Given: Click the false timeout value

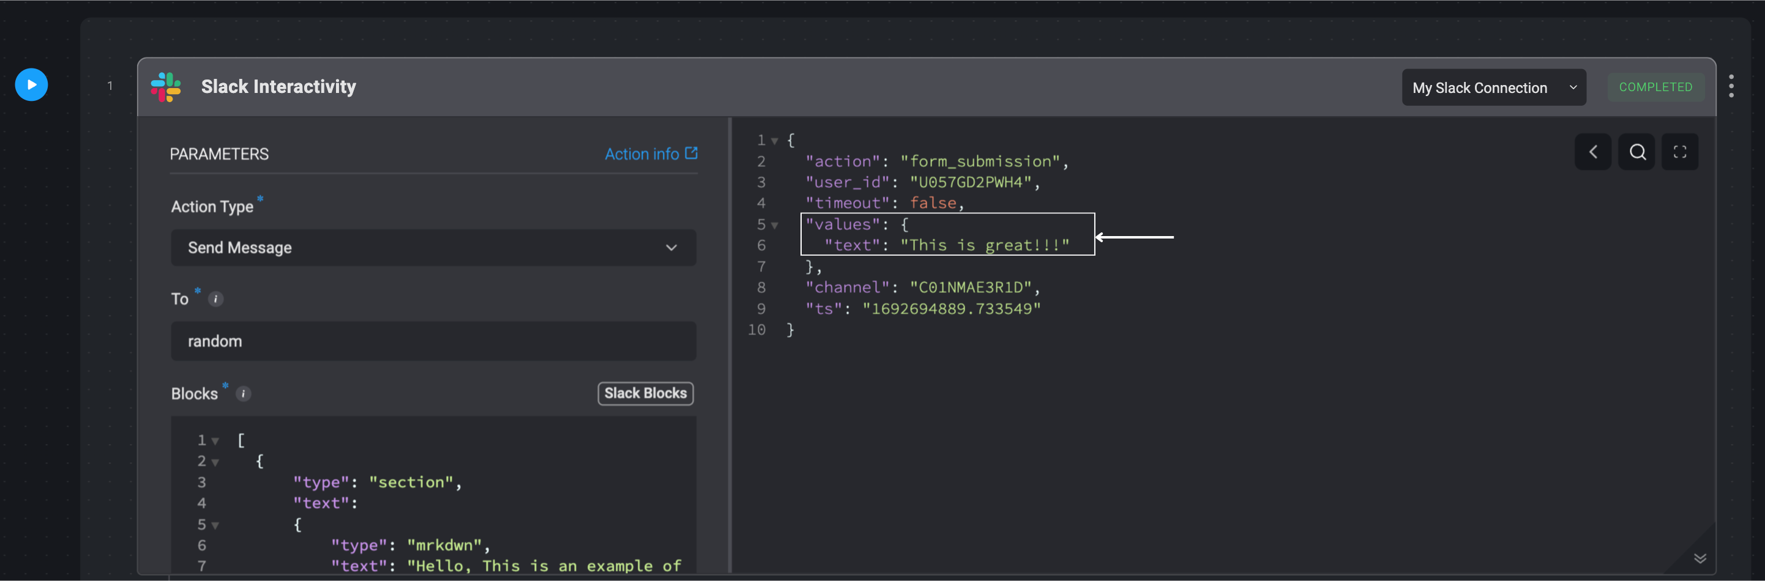Looking at the screenshot, I should [x=933, y=203].
